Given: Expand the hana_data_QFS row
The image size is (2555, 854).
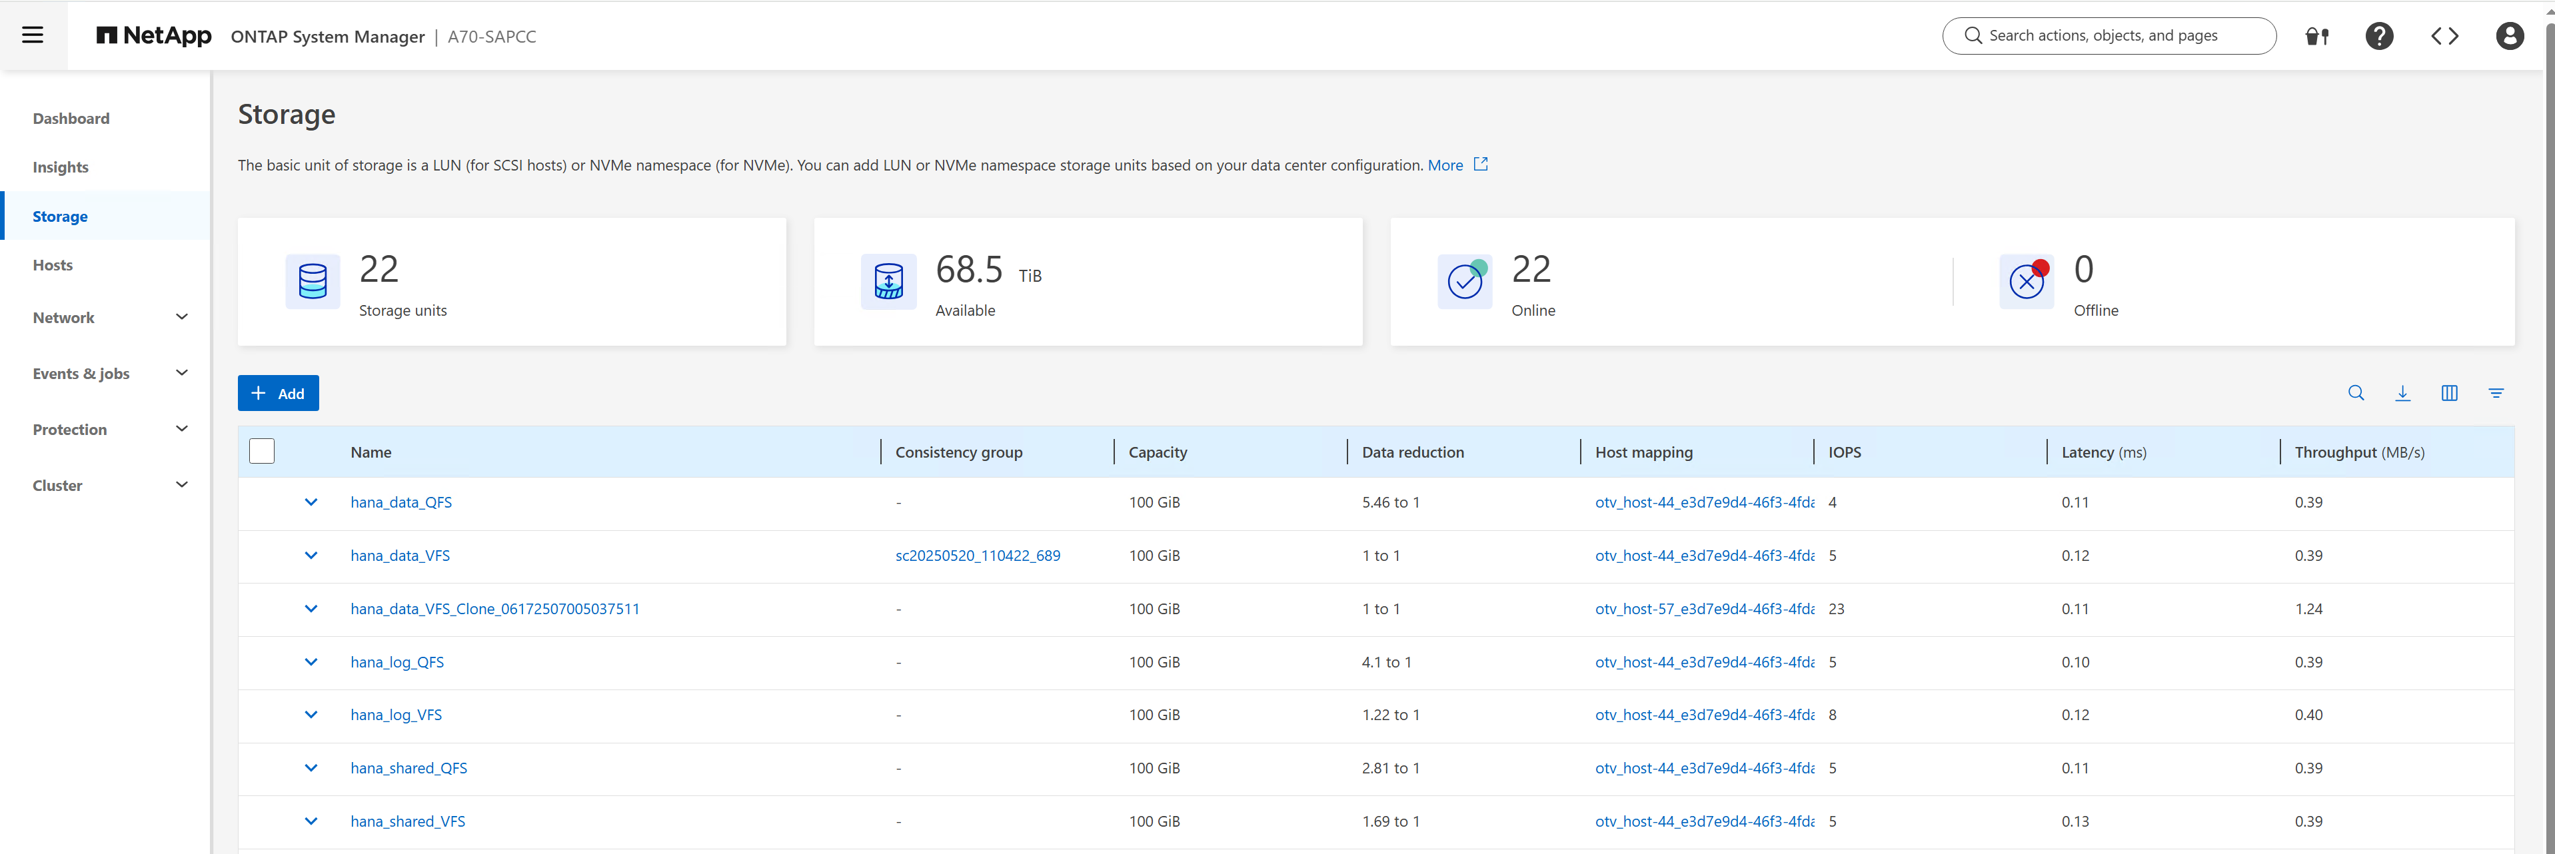Looking at the screenshot, I should tap(311, 502).
